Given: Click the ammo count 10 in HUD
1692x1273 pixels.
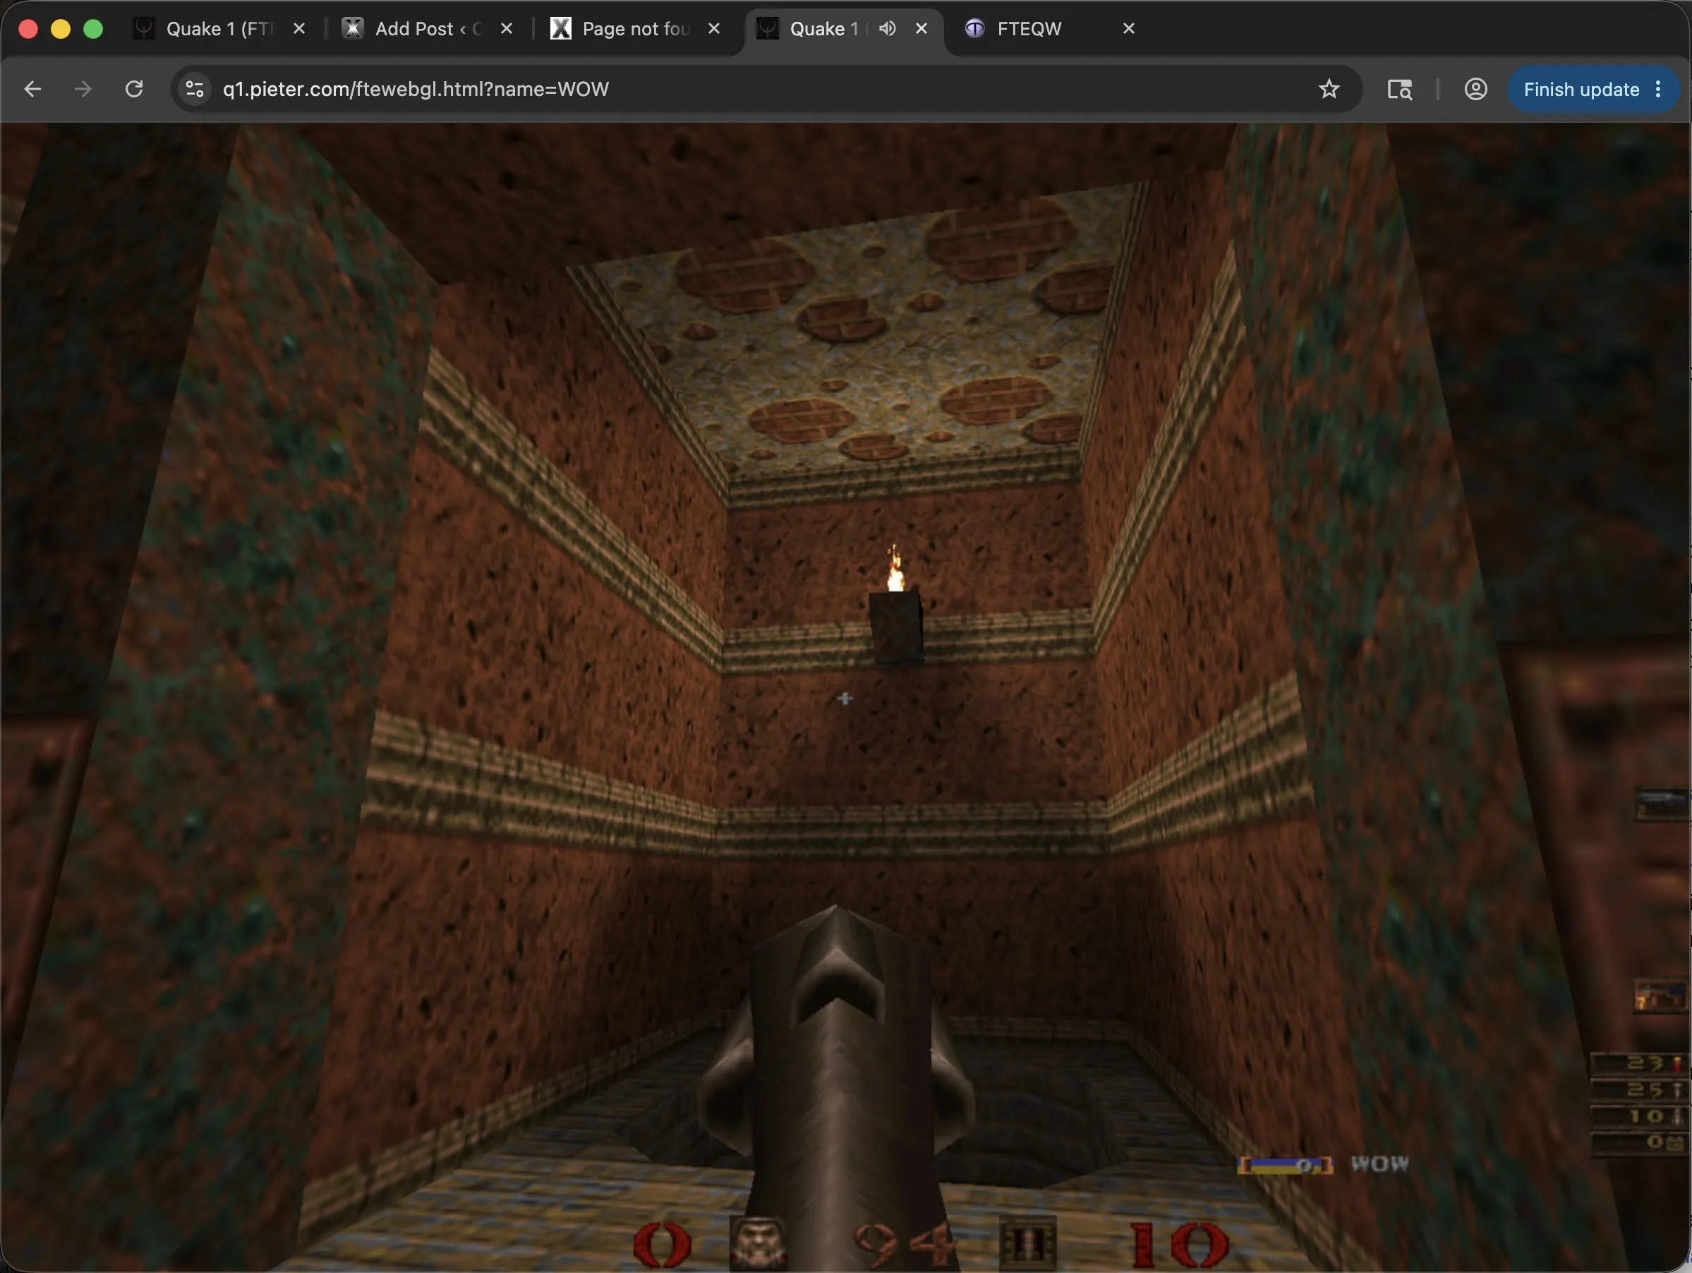Looking at the screenshot, I should click(x=1180, y=1245).
